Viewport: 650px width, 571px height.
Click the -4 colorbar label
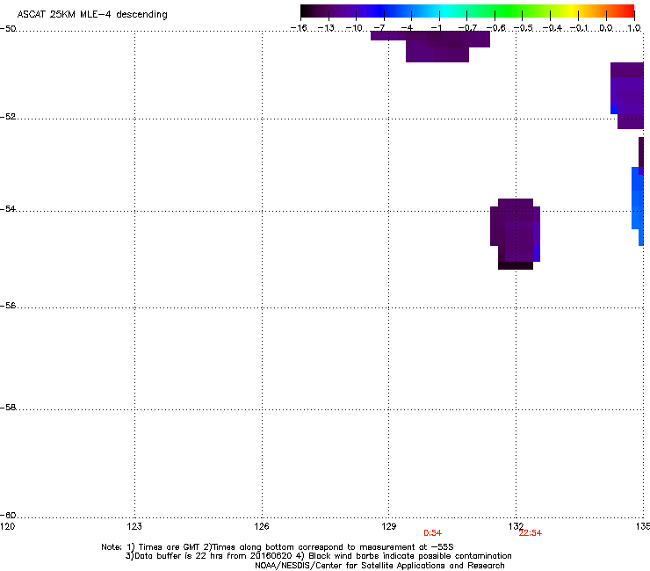click(407, 28)
